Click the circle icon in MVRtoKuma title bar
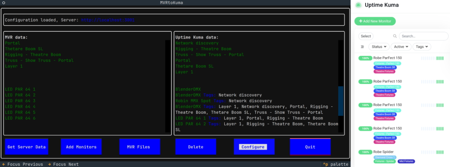Screen dimensions: 450x167 (3, 3)
